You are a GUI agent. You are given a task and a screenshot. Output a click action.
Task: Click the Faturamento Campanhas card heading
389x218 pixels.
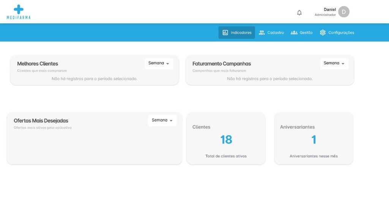[x=221, y=64]
